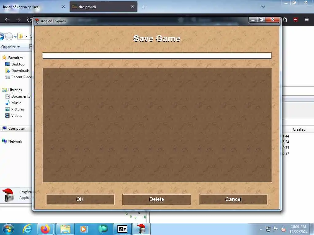Click the Empires application icon in details pane
Image resolution: width=314 pixels, height=235 pixels.
click(x=8, y=195)
